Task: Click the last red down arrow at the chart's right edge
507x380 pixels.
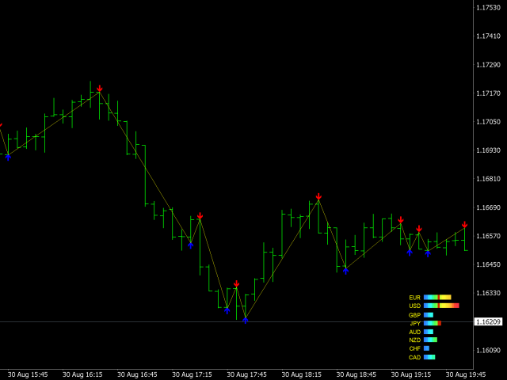Action: tap(465, 225)
